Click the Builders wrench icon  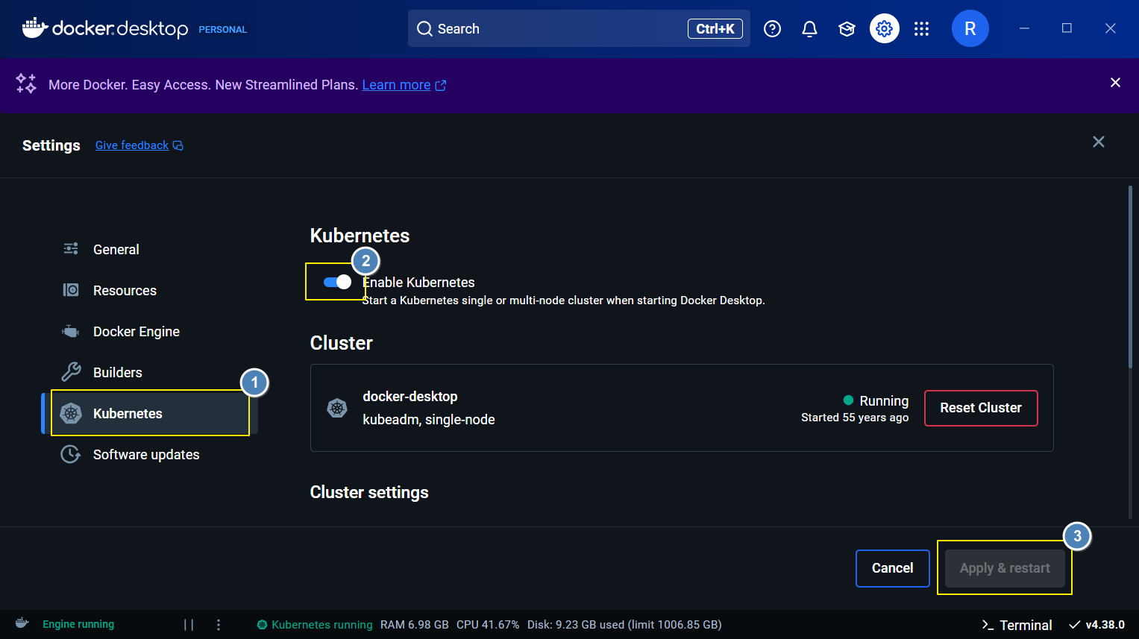pos(71,371)
